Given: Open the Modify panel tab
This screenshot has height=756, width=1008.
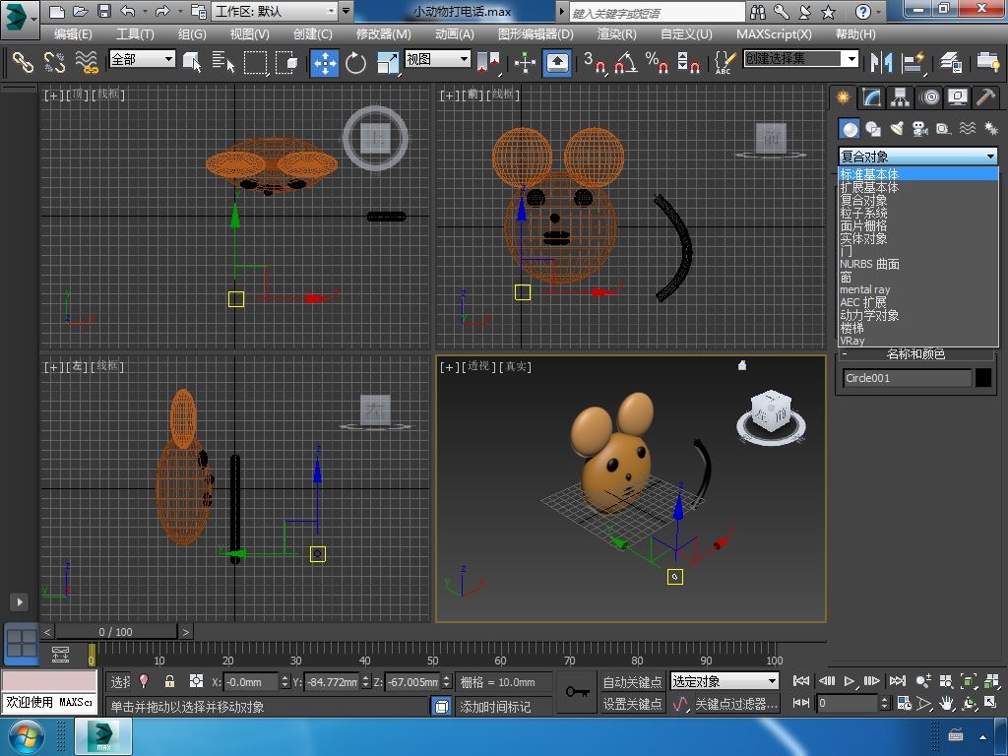Looking at the screenshot, I should coord(872,97).
